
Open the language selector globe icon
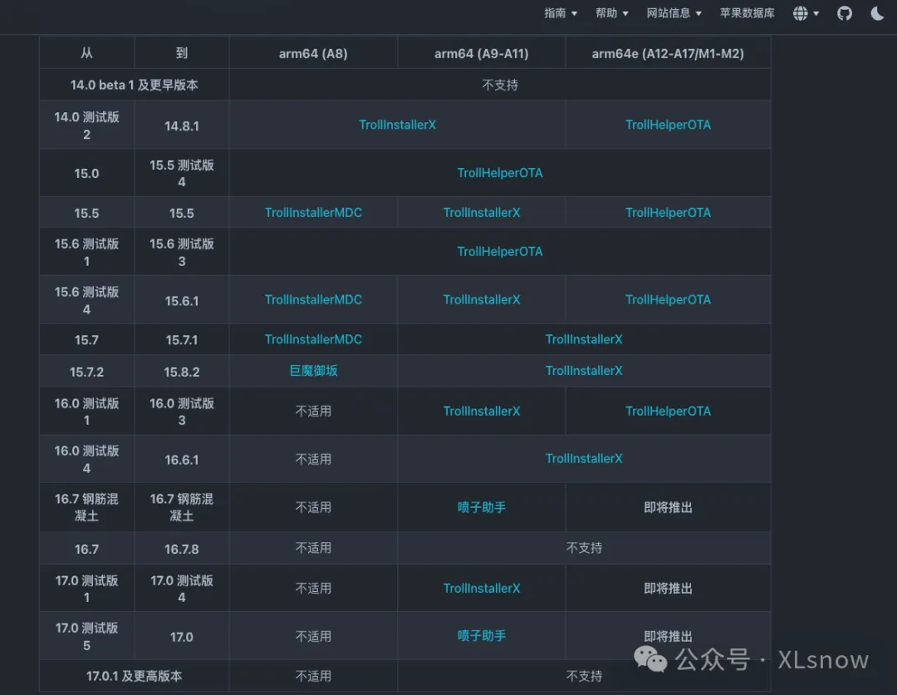[x=801, y=13]
